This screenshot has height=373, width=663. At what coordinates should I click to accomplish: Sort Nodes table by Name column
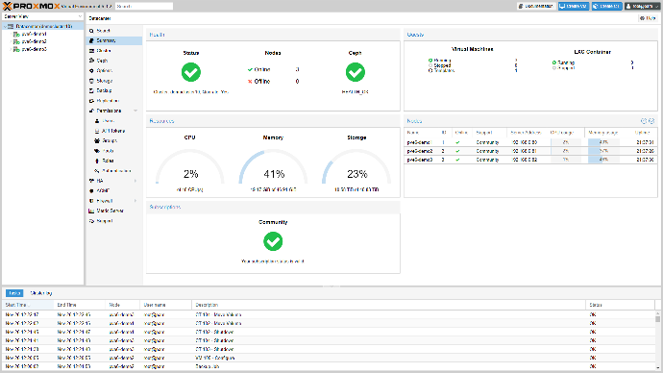point(422,133)
